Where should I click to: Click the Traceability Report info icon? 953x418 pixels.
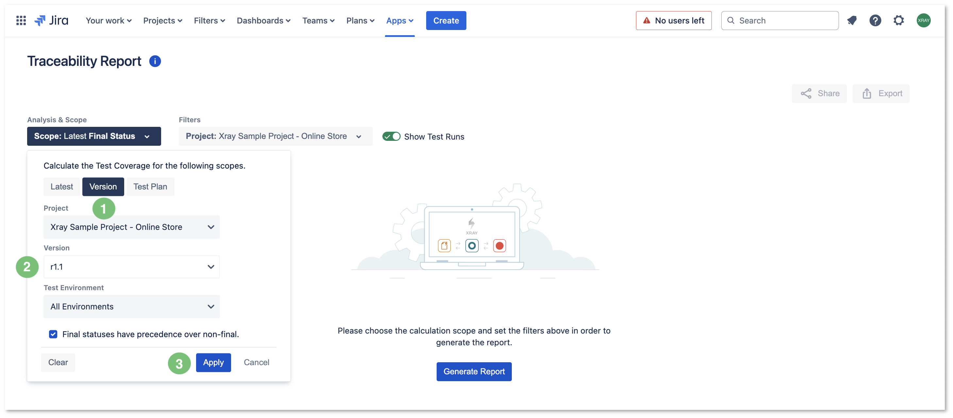click(x=155, y=61)
